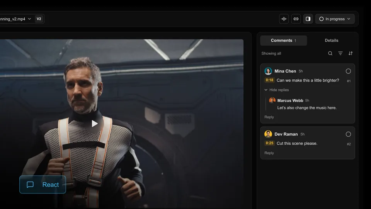371x209 pixels.
Task: Click the "Let's also change the music here." reply
Action: 307,108
